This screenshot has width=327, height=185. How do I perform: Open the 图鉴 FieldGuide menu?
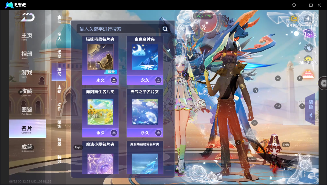(x=27, y=111)
